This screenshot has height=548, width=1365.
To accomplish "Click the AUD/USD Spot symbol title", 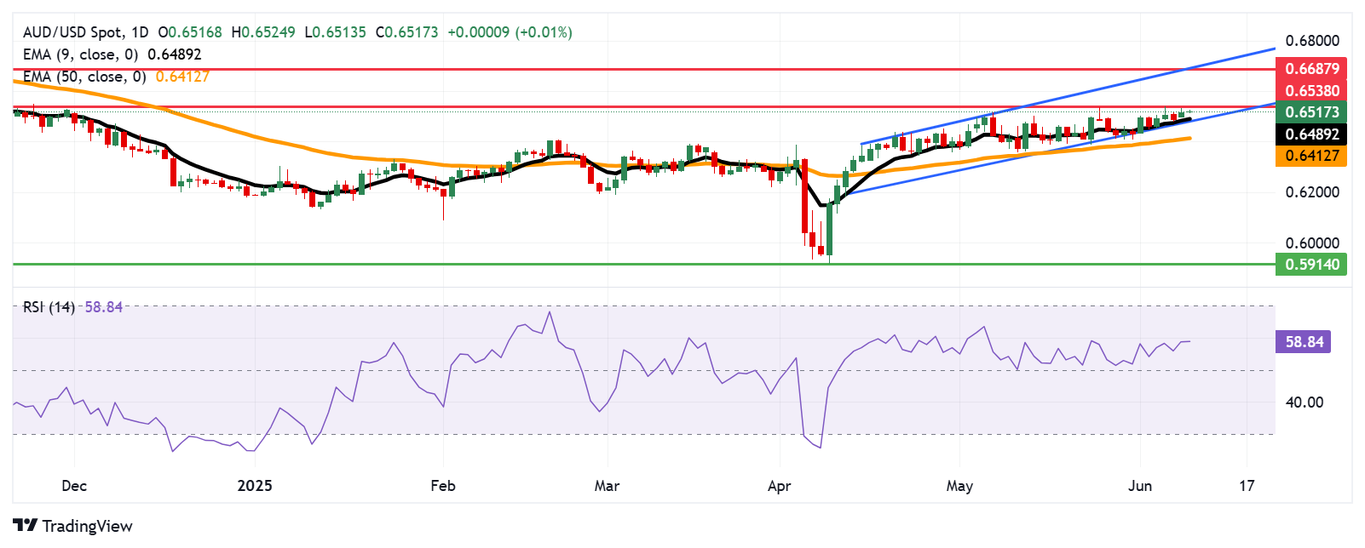I will click(72, 32).
